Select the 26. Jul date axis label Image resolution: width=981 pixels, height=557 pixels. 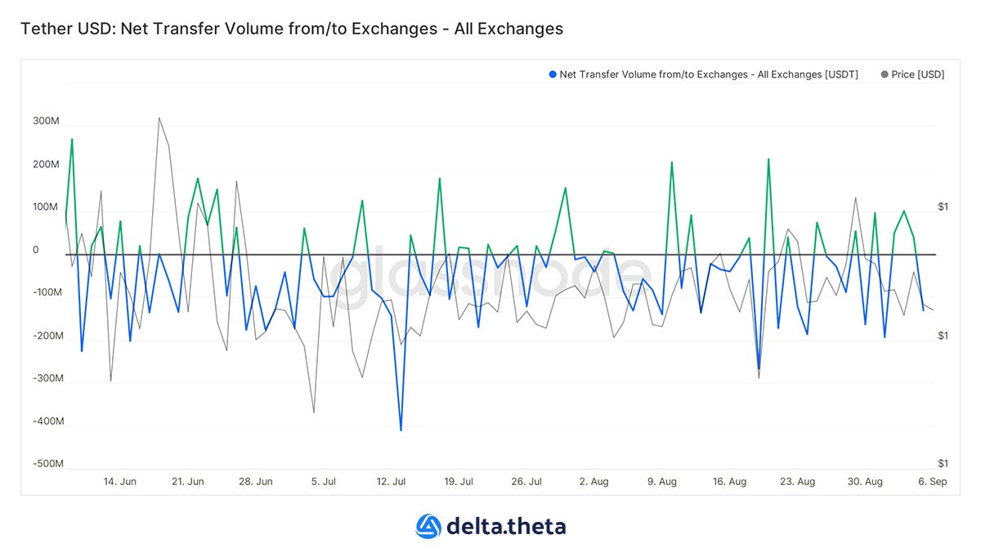[527, 482]
